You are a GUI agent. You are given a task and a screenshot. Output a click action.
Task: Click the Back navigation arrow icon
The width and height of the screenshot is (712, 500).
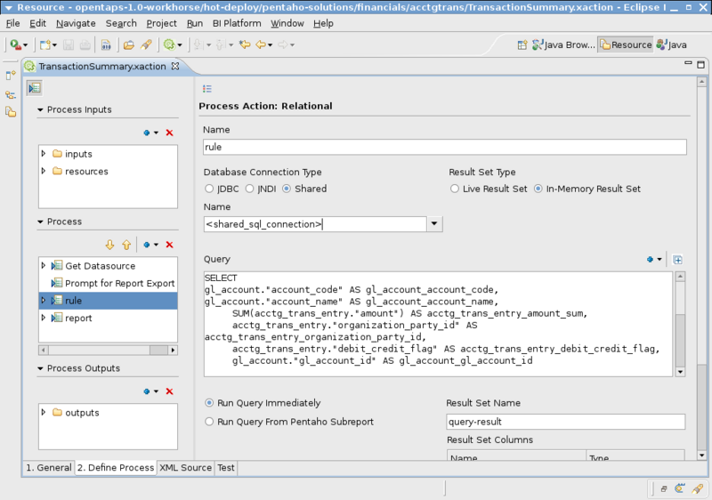(261, 44)
